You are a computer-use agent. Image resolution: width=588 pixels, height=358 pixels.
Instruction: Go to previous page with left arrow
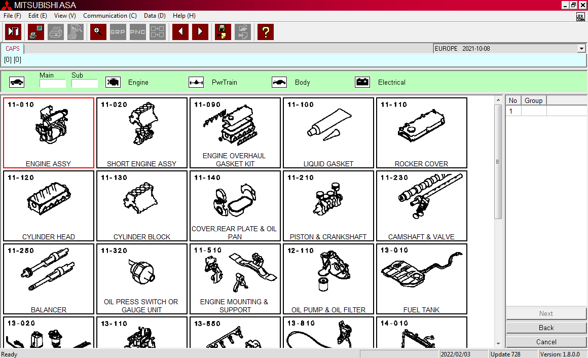180,32
